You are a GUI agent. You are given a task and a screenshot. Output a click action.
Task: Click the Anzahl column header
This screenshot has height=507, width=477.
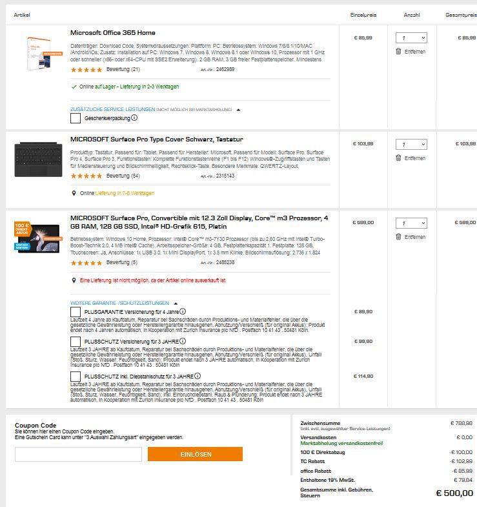[412, 15]
